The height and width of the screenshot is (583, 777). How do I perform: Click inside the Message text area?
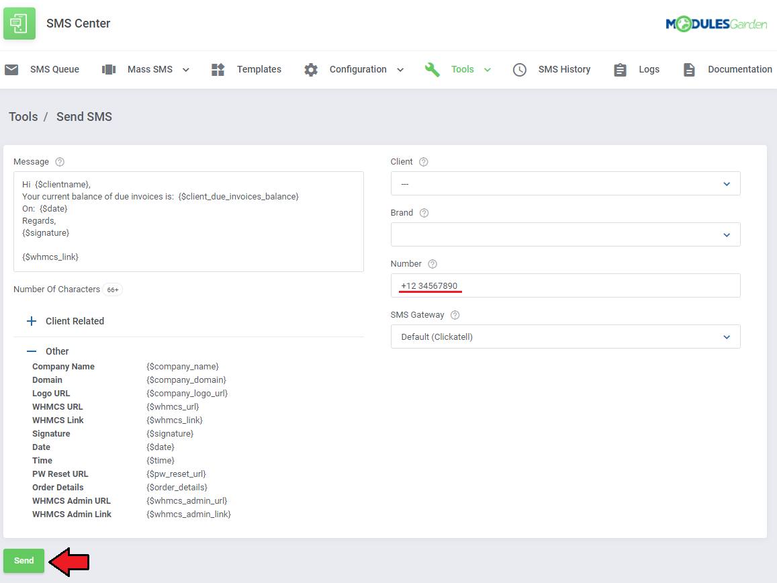(189, 222)
